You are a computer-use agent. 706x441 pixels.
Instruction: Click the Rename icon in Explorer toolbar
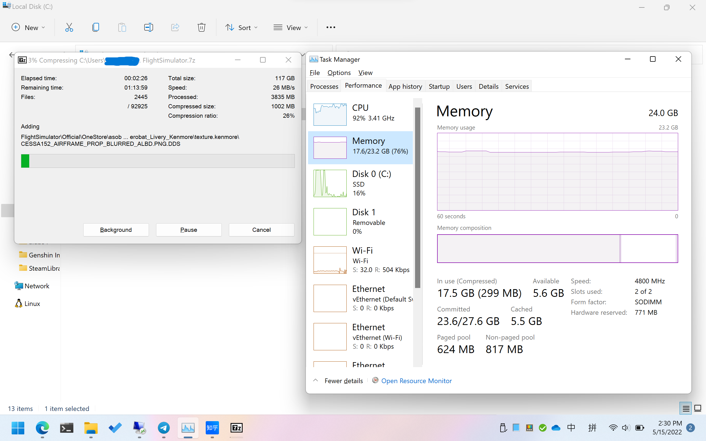pos(148,27)
